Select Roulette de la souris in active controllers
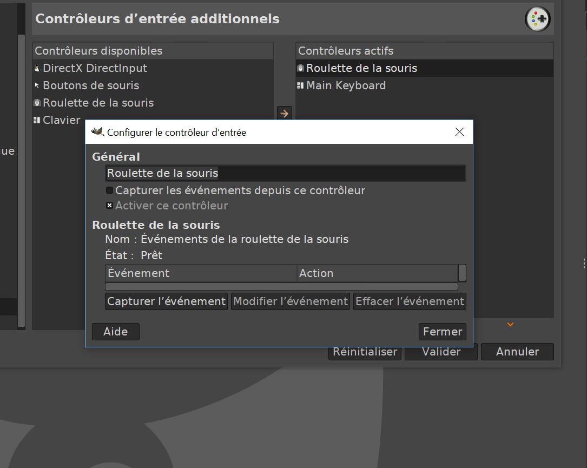This screenshot has width=587, height=468. tap(425, 68)
